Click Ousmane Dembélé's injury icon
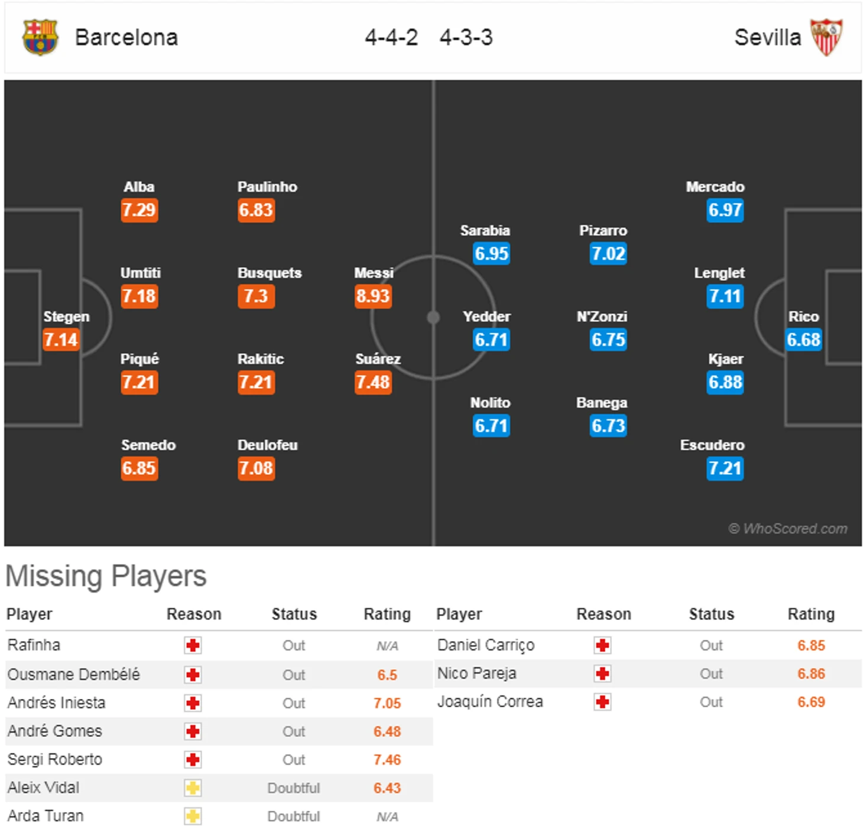This screenshot has height=838, width=863. (x=193, y=675)
